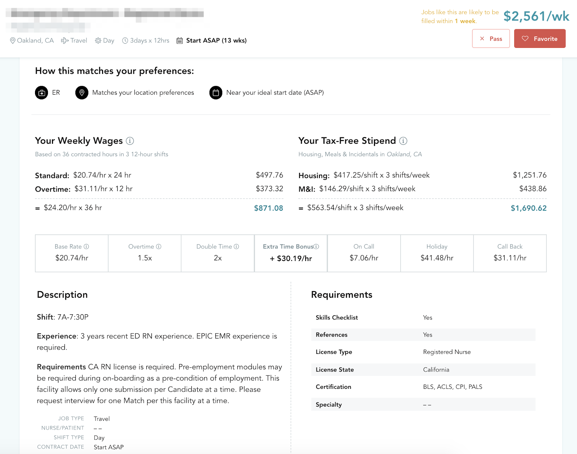Click the location preferences pin icon
Viewport: 577px width, 454px height.
(82, 93)
